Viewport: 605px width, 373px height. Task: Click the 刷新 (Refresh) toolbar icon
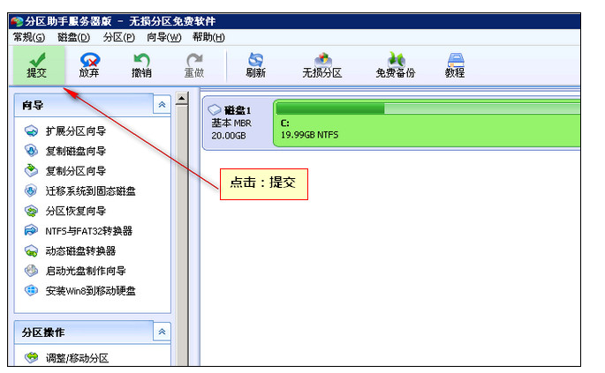tap(256, 64)
